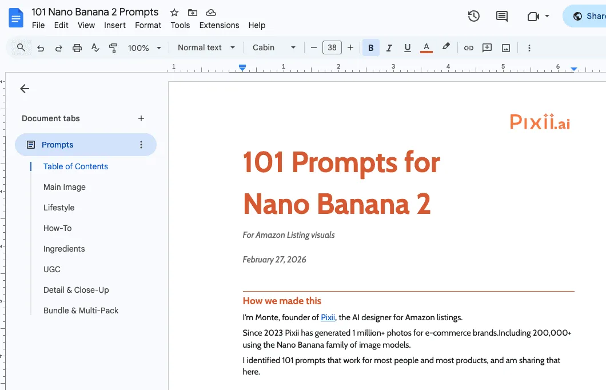The width and height of the screenshot is (606, 390).
Task: Insert an image using the toolbar icon
Action: [x=505, y=47]
